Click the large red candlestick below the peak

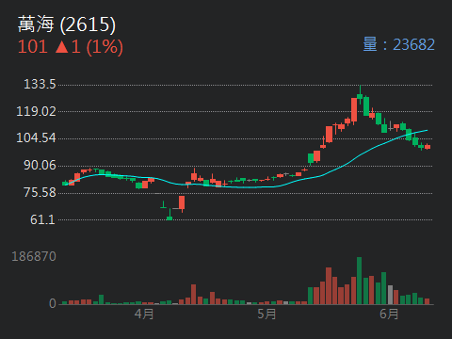click(x=354, y=109)
